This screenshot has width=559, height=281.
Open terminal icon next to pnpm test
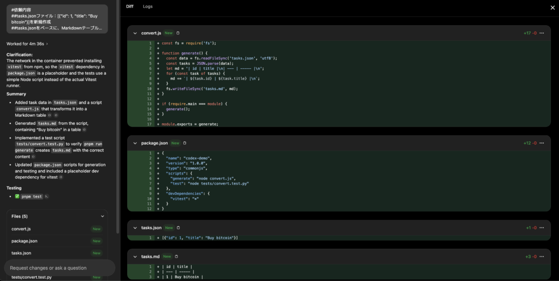pyautogui.click(x=47, y=196)
